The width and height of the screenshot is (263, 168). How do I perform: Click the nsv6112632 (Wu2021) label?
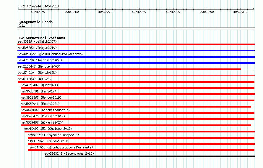pos(35,79)
